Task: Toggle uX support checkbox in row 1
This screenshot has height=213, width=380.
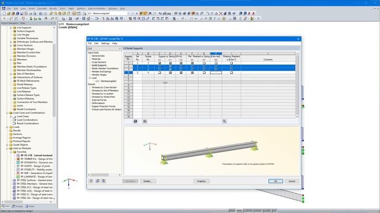Action: [x=160, y=63]
